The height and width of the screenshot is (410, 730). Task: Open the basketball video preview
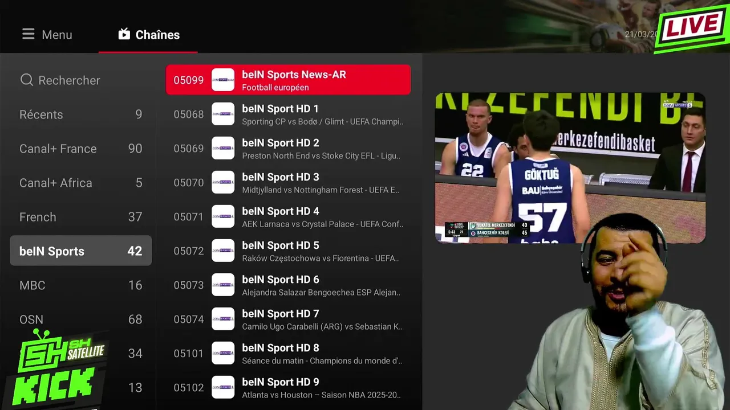coord(570,167)
